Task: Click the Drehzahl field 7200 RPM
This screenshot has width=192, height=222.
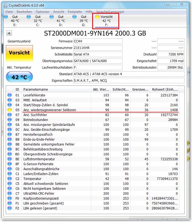Action: click(171, 54)
